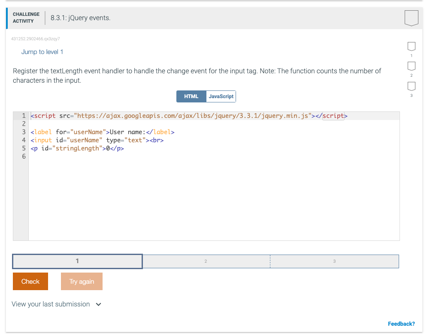Click the input tag on line 4

tap(43, 140)
